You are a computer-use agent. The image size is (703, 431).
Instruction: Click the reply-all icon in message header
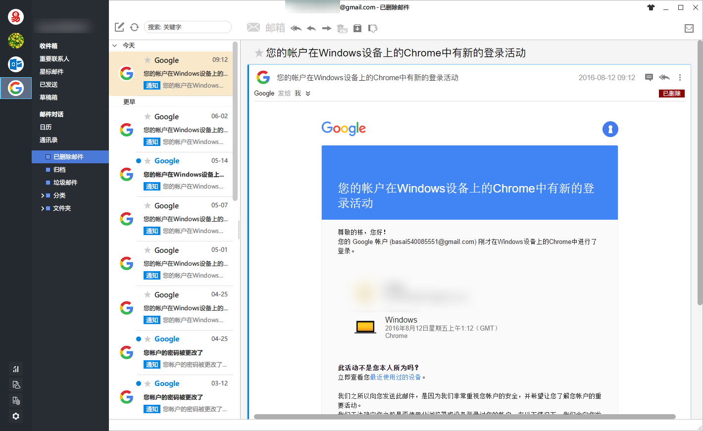pyautogui.click(x=664, y=77)
